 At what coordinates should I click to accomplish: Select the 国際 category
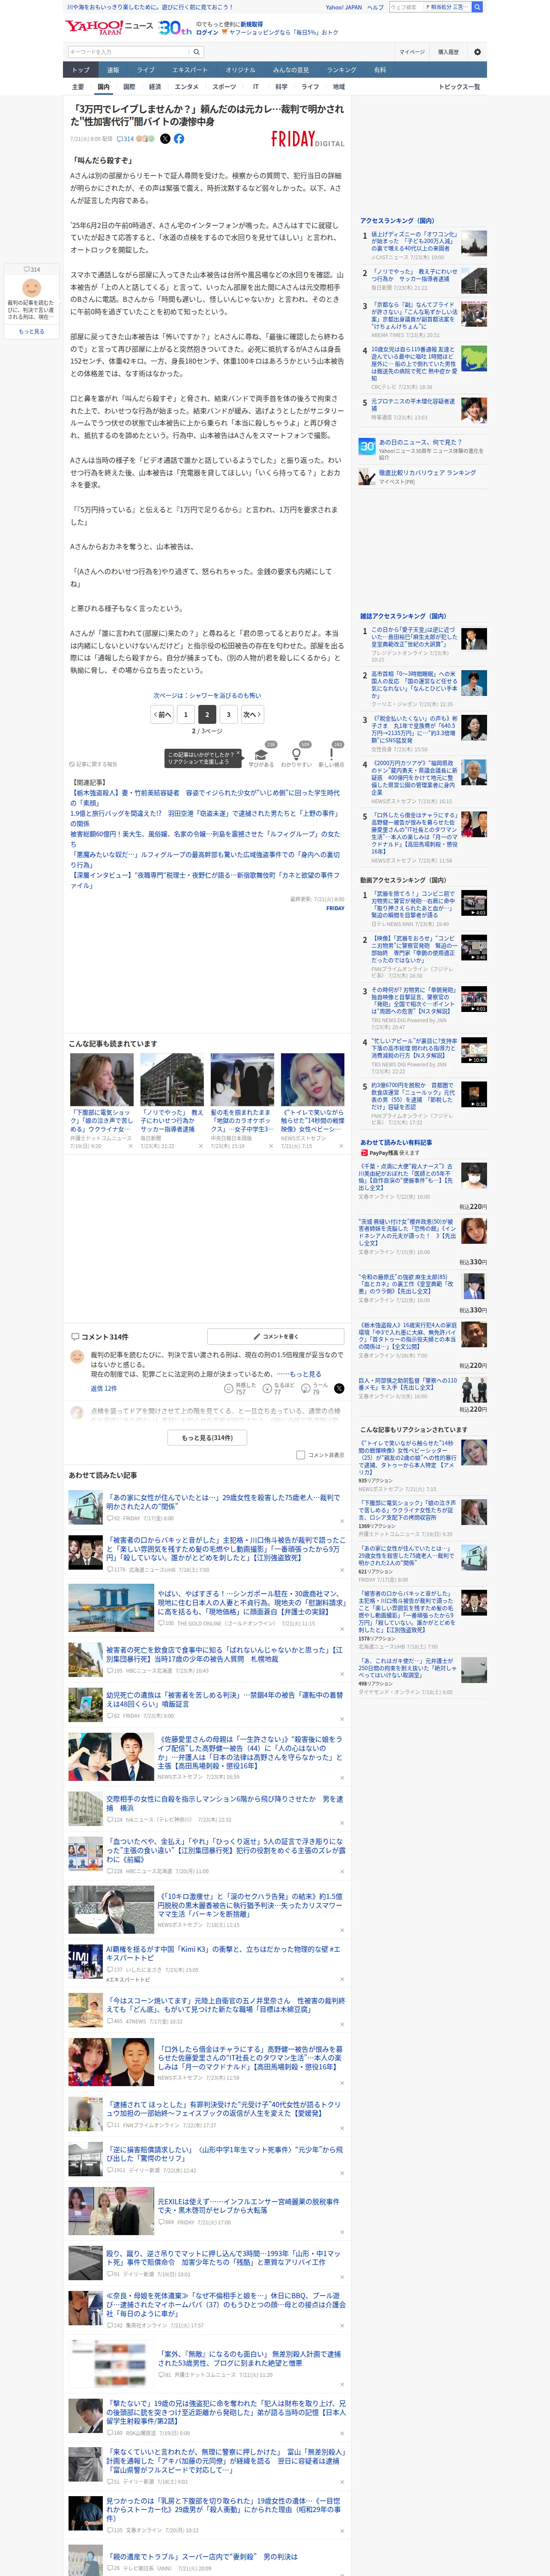point(129,87)
